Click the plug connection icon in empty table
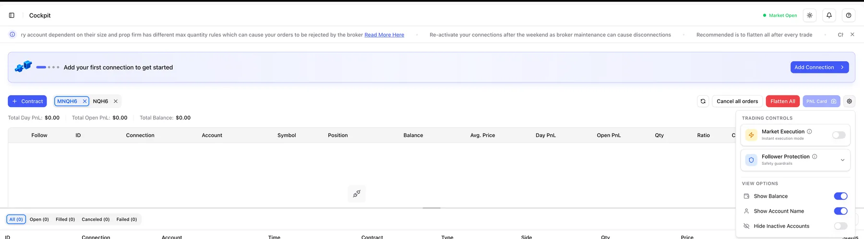The height and width of the screenshot is (239, 864). pos(357,193)
